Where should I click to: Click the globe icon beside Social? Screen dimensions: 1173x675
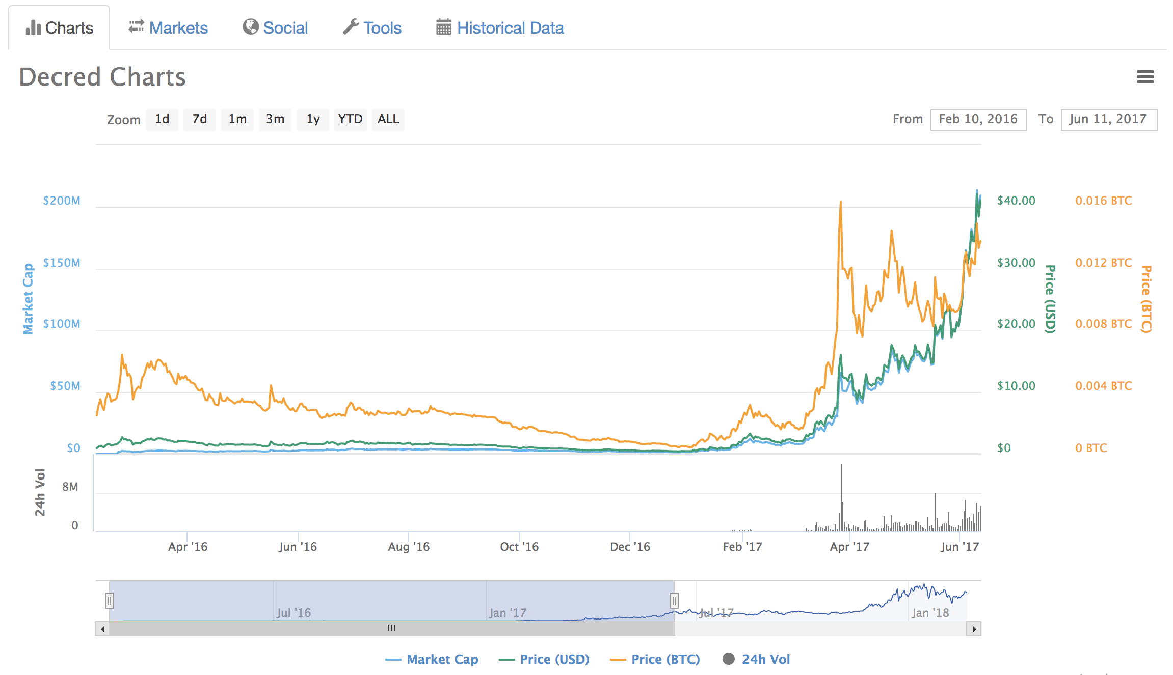250,28
